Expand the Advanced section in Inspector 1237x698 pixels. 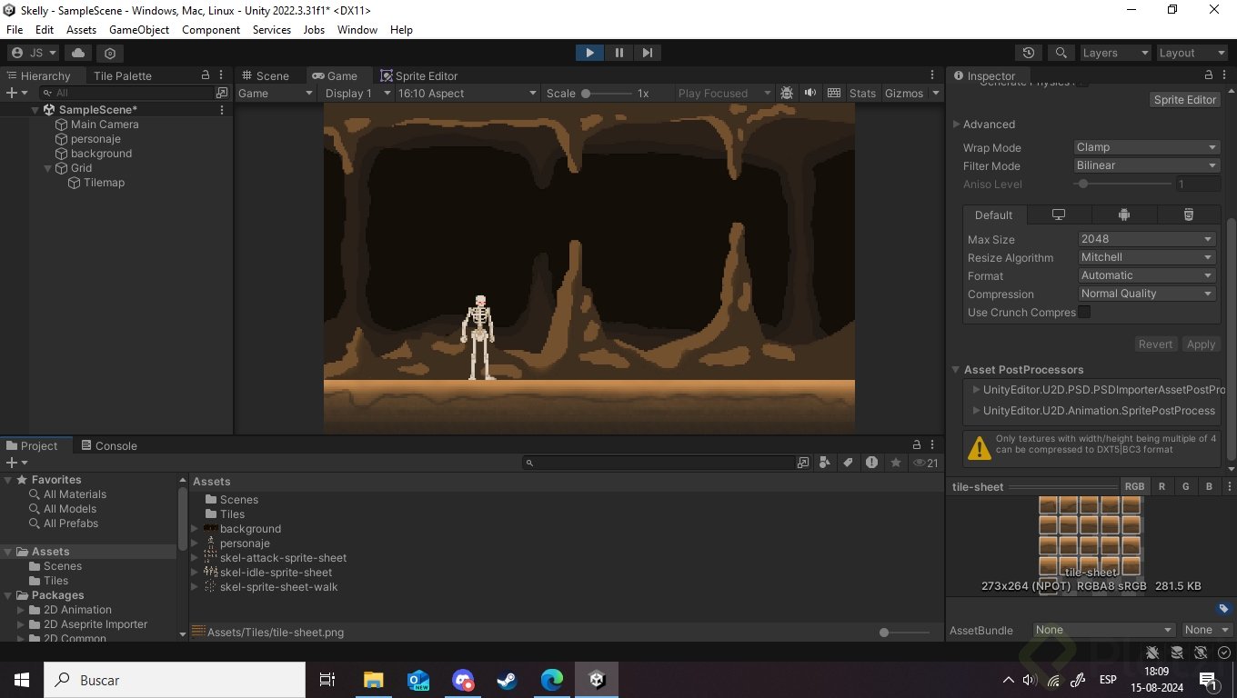pyautogui.click(x=957, y=125)
